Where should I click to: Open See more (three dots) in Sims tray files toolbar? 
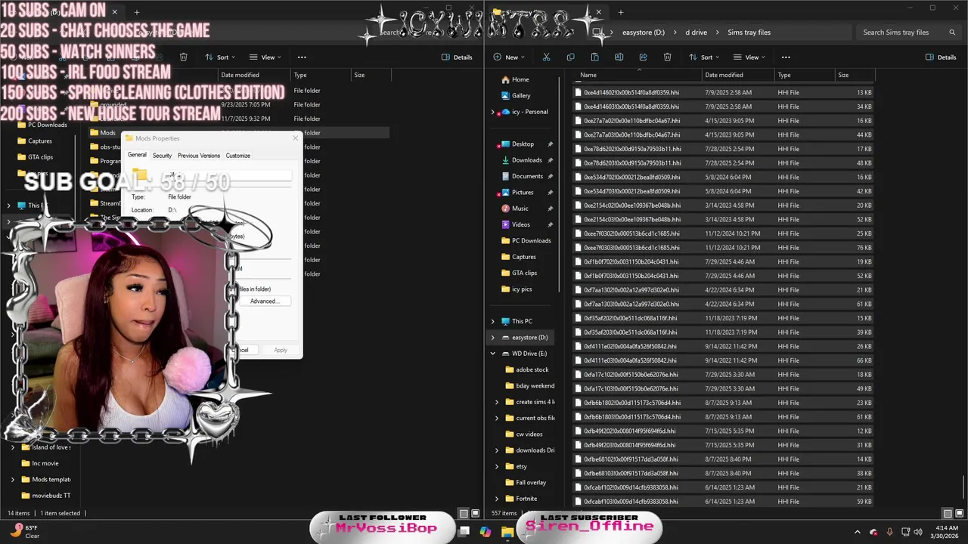pyautogui.click(x=786, y=57)
